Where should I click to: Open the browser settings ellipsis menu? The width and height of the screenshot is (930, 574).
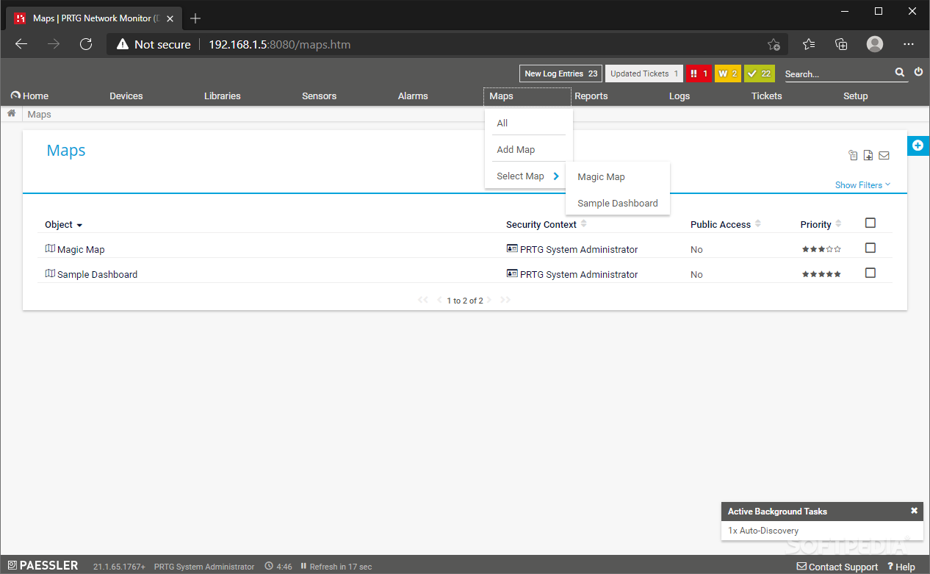909,44
